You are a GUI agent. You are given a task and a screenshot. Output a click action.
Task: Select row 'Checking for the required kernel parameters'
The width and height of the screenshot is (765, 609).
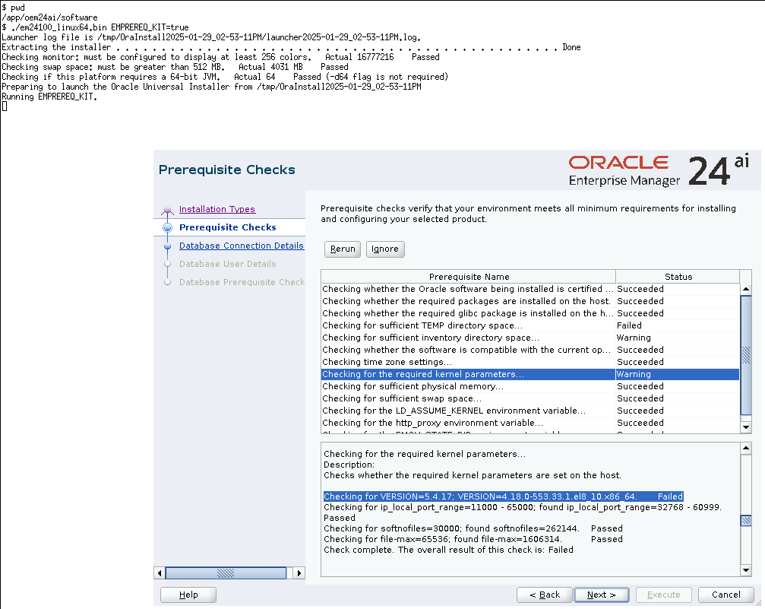coord(530,374)
